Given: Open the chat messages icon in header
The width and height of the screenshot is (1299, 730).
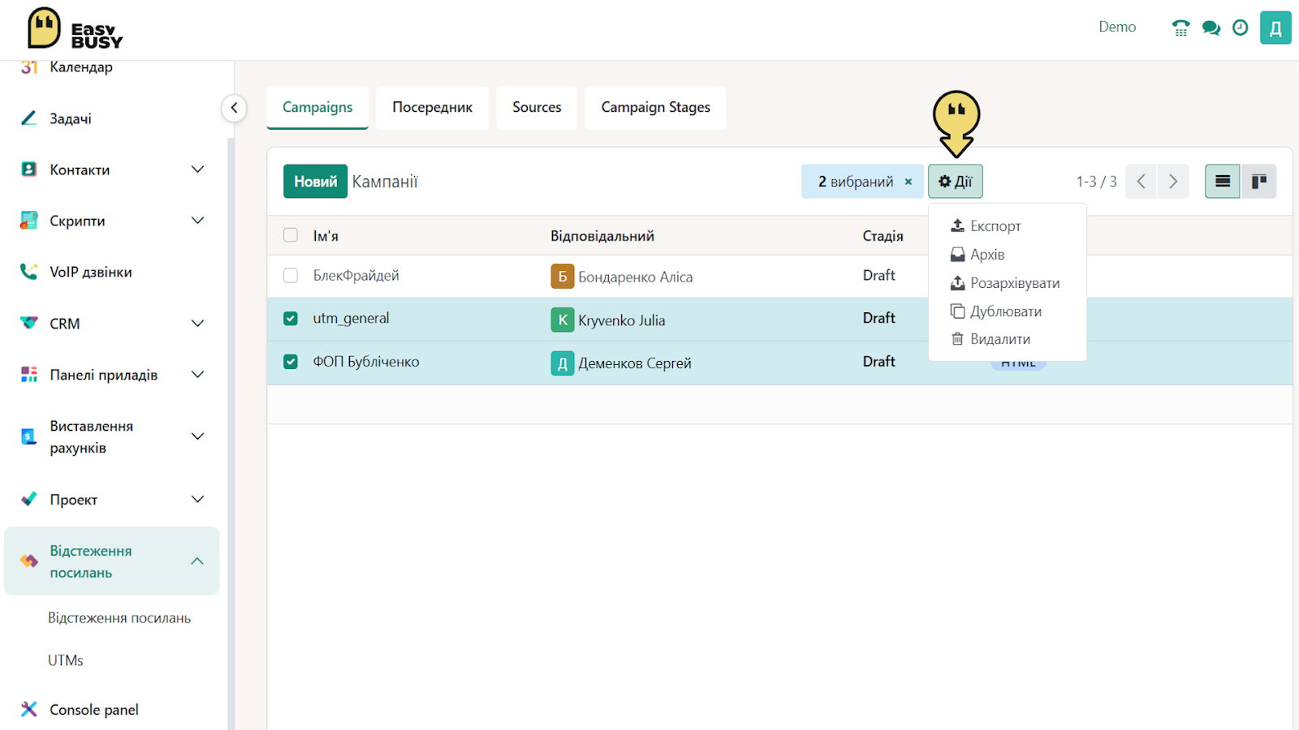Looking at the screenshot, I should (1211, 28).
